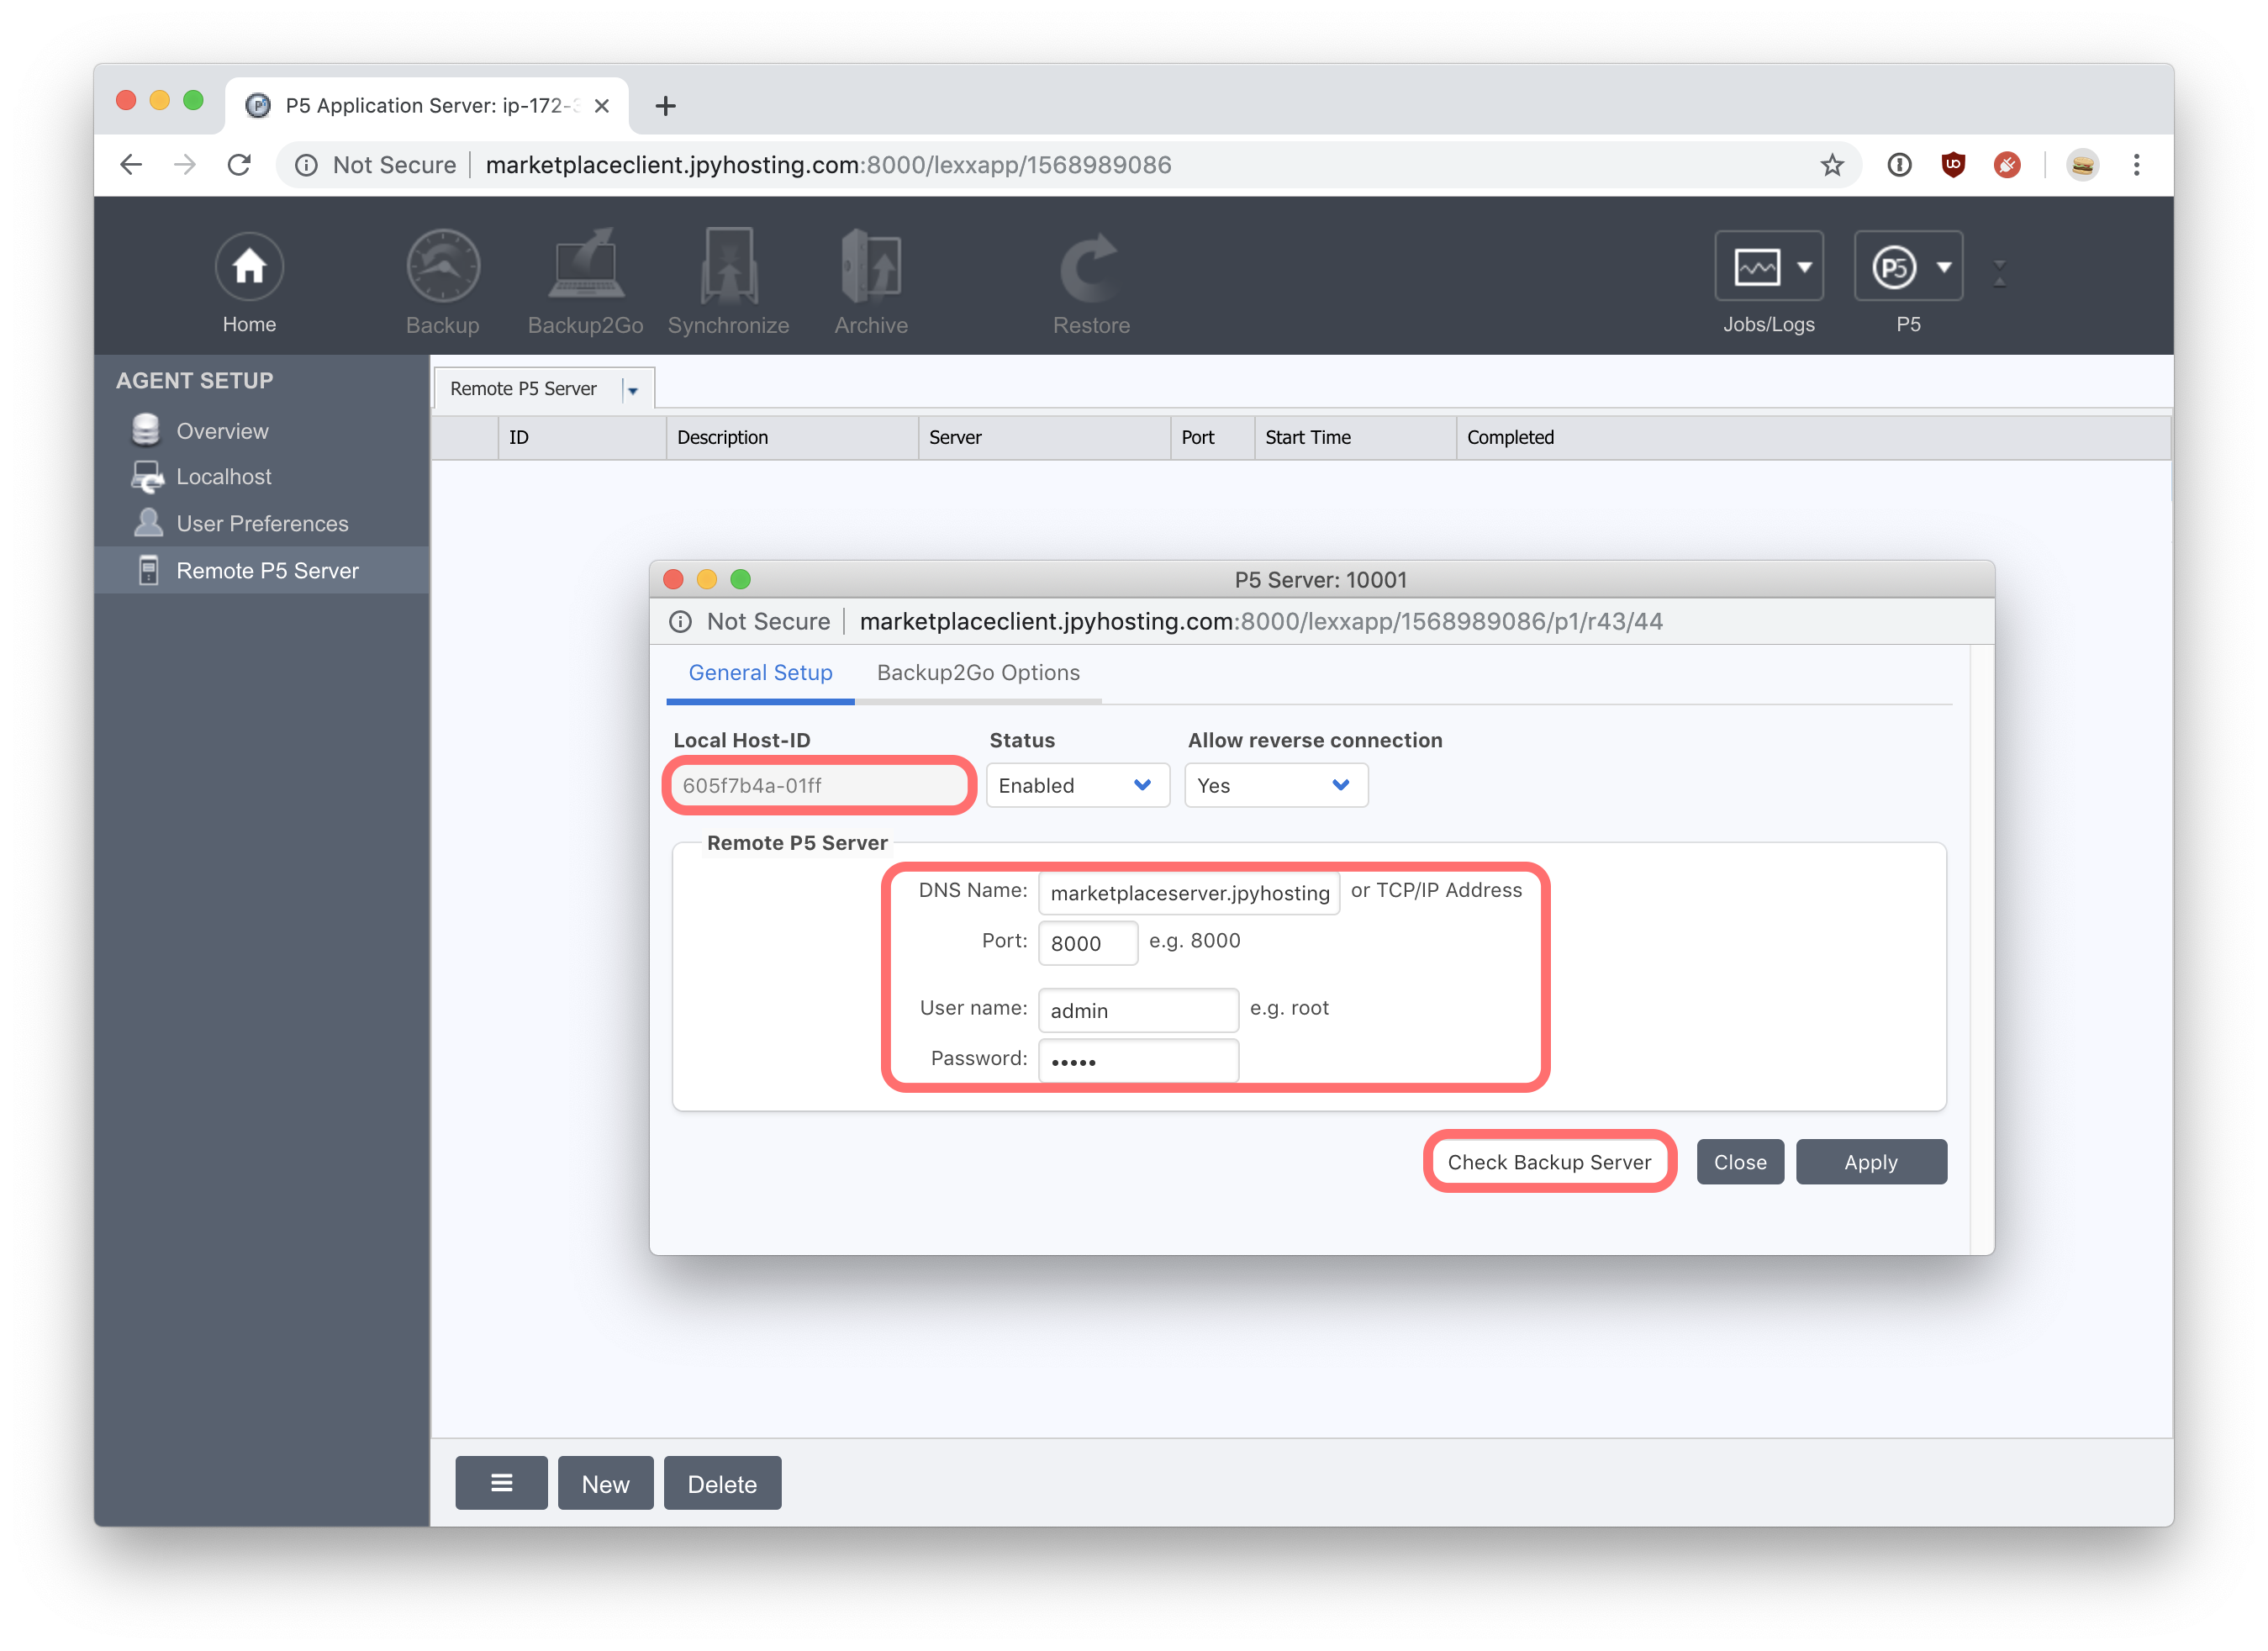Go back in browser history
Screen dimensions: 2268x1651
131,165
